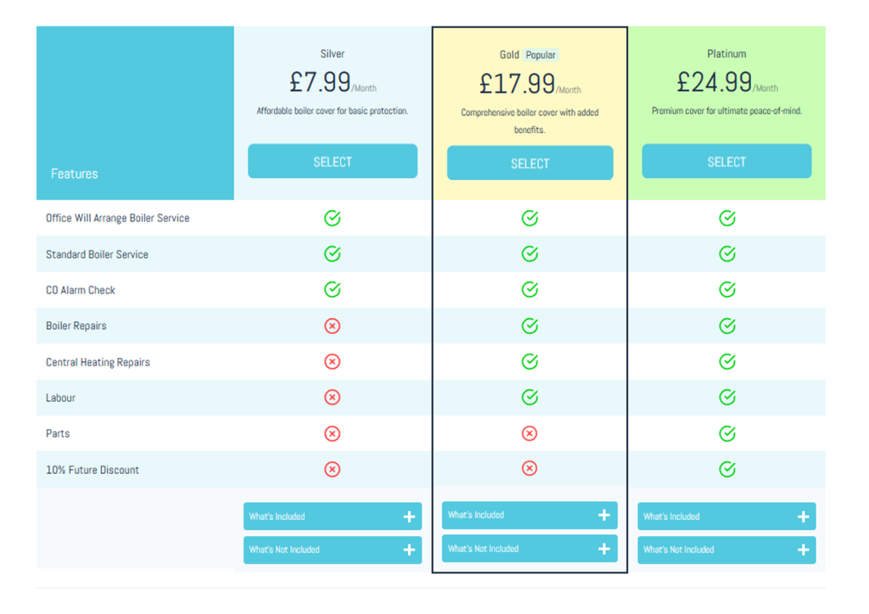Click Platinum's check for CO Alarm Check
The width and height of the screenshot is (869, 614).
tap(727, 290)
